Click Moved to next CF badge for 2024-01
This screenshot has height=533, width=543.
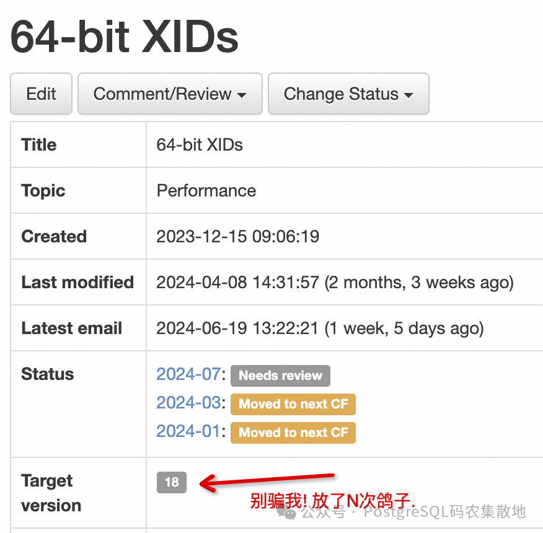pos(293,433)
